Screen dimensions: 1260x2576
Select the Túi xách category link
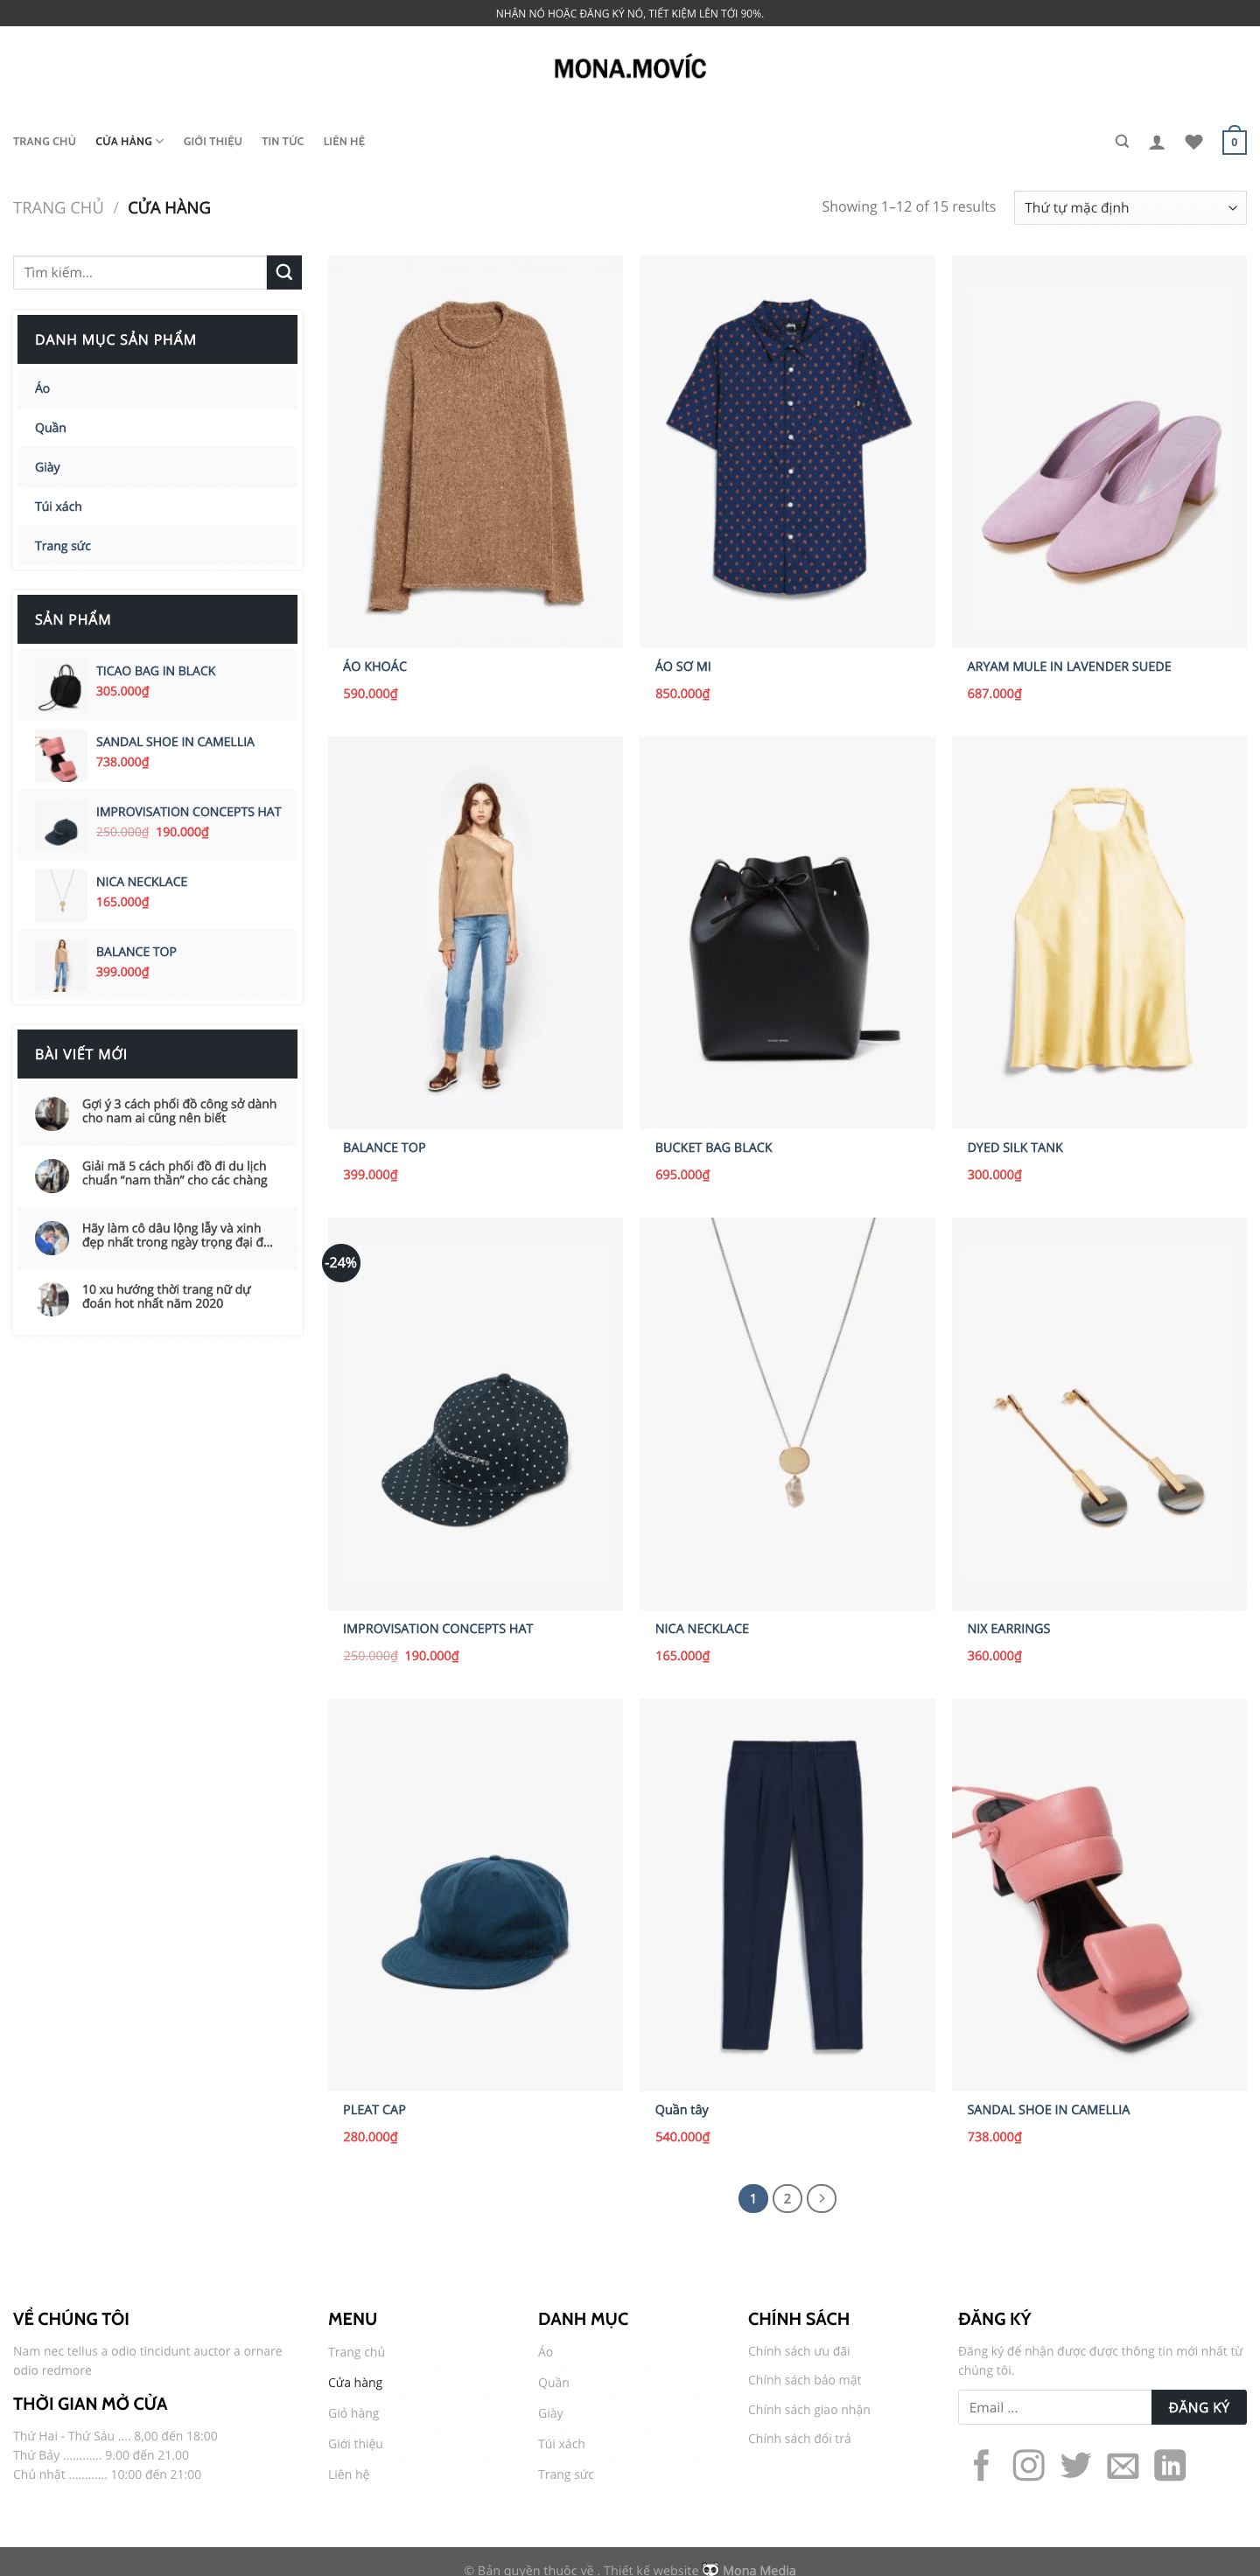[58, 506]
